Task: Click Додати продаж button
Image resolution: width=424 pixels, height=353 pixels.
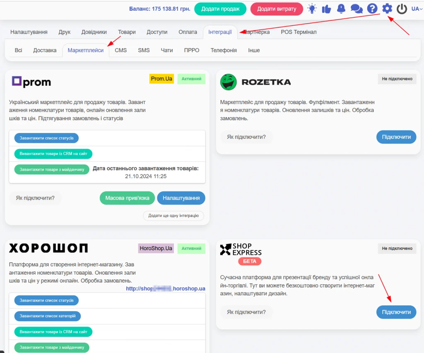Action: (220, 9)
